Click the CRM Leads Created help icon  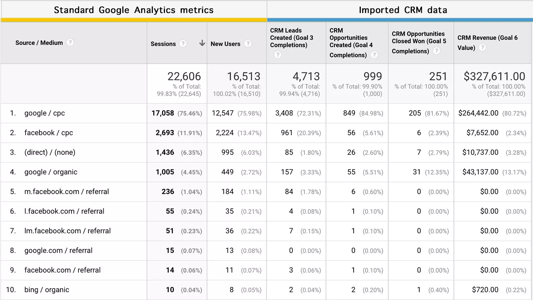click(278, 55)
